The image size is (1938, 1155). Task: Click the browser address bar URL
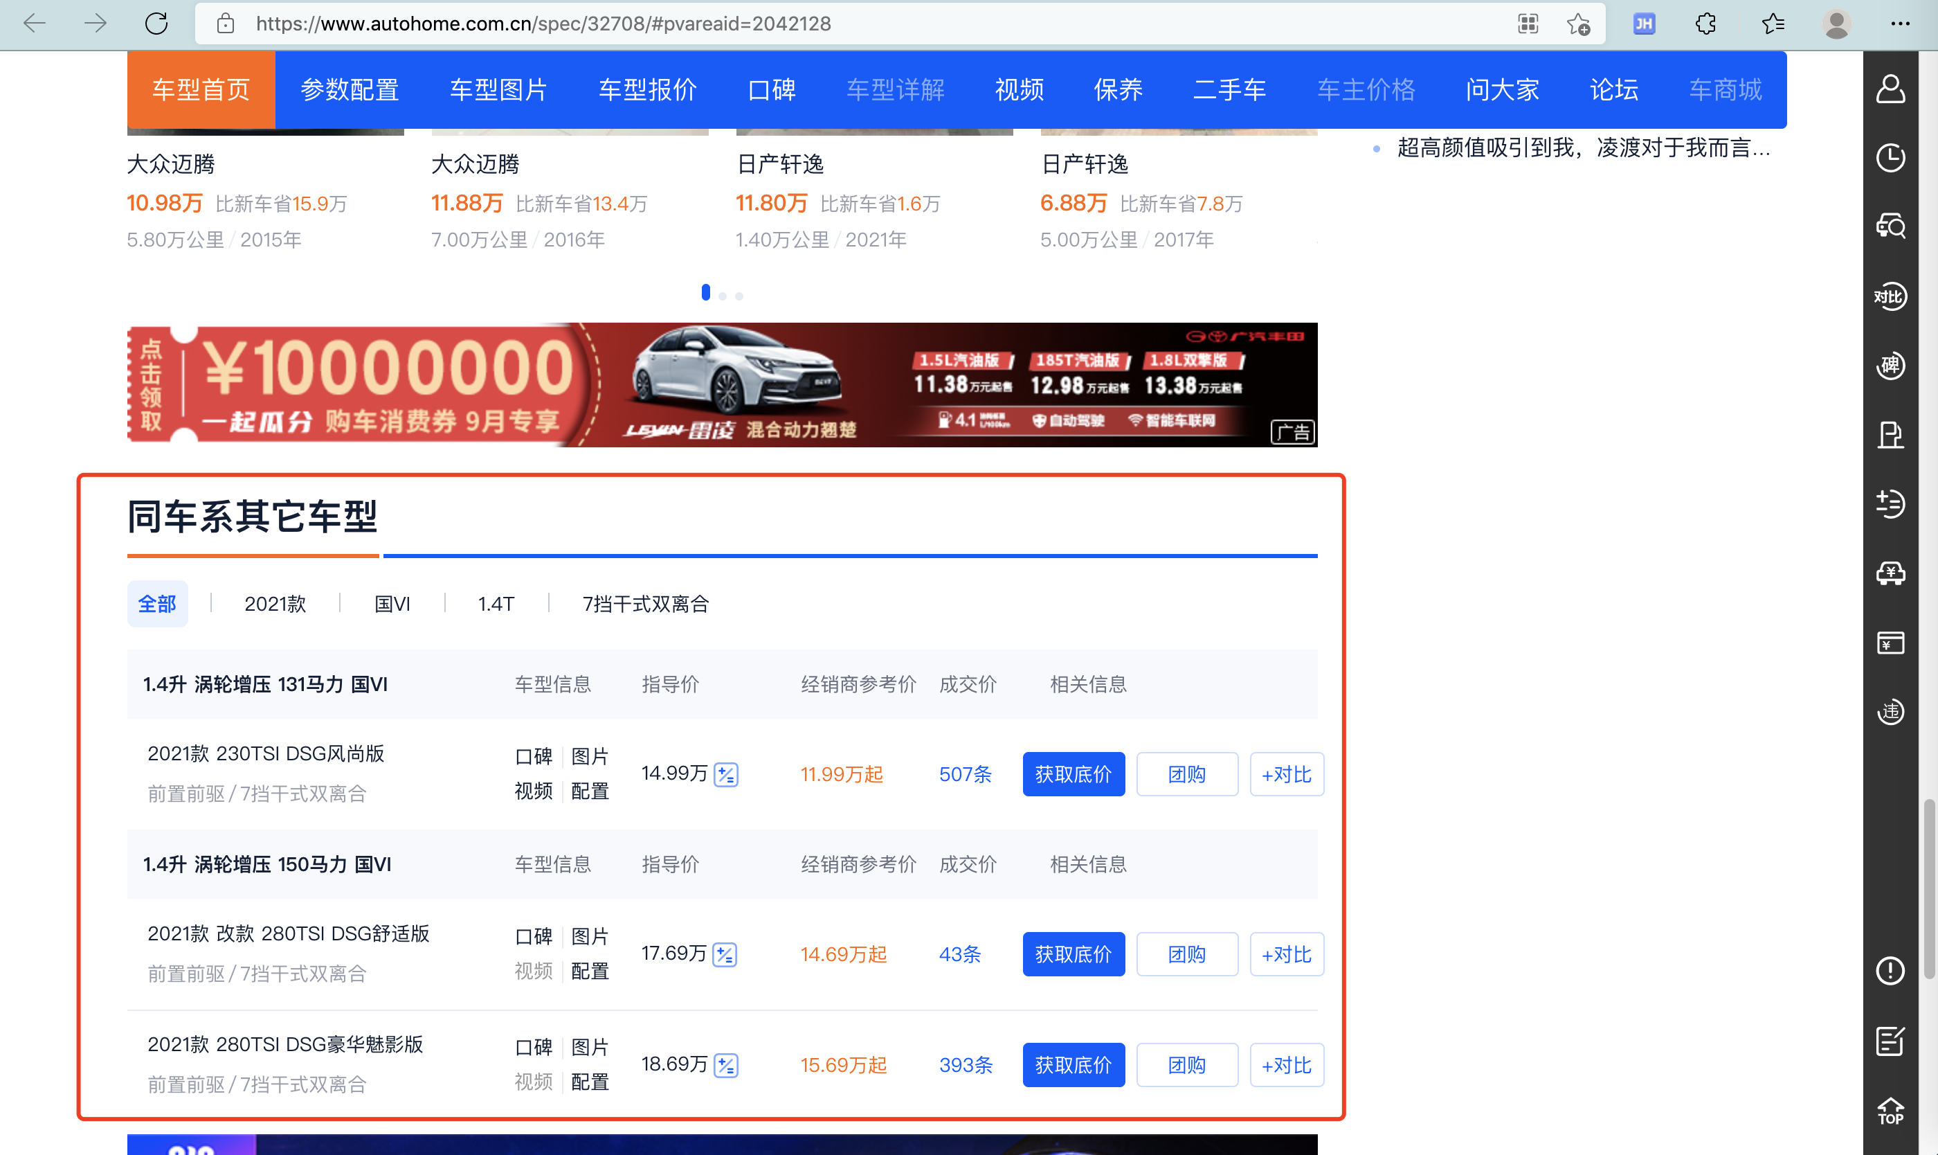click(543, 24)
